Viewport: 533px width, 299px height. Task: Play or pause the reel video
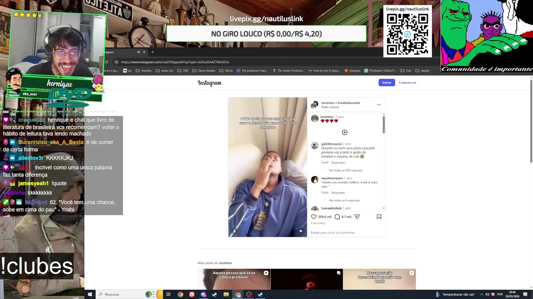click(x=267, y=167)
